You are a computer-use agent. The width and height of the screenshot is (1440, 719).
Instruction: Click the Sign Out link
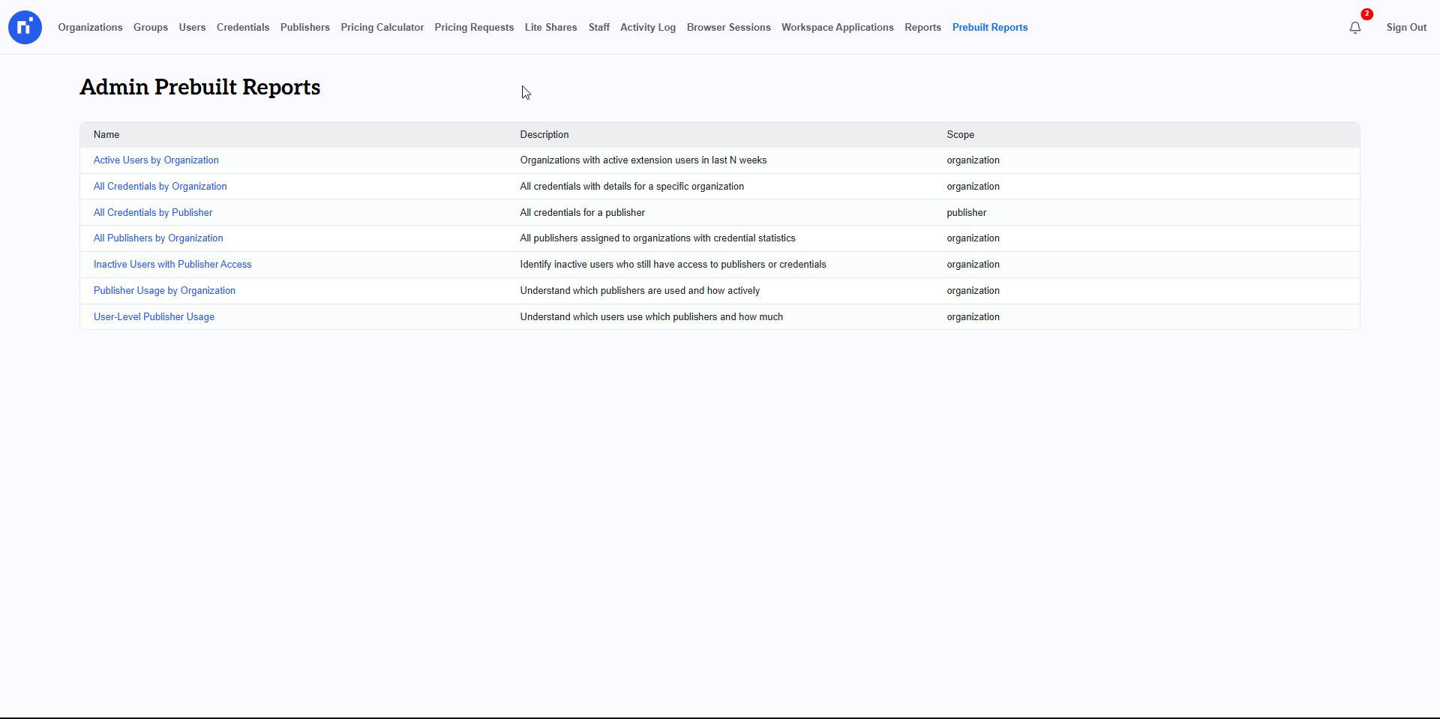1405,28
